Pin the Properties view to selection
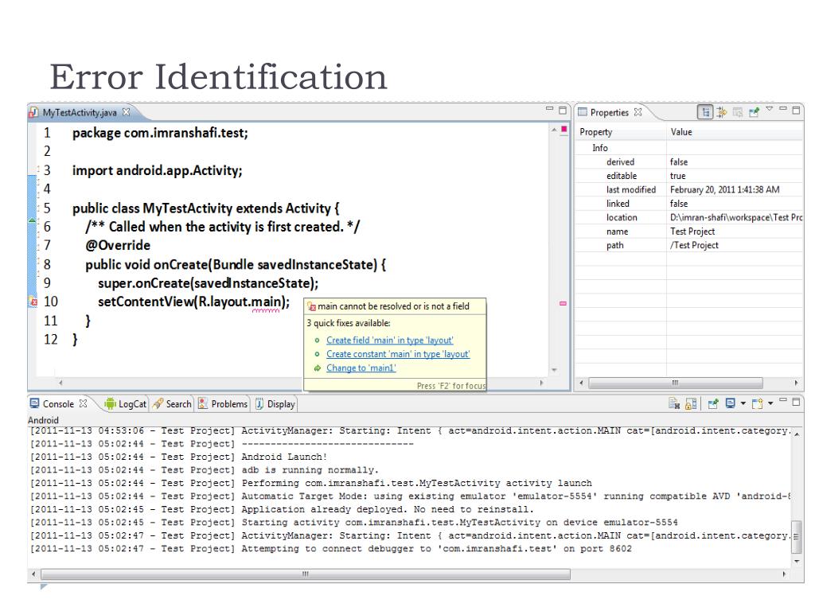Screen dimensions: 815x611 [755, 111]
